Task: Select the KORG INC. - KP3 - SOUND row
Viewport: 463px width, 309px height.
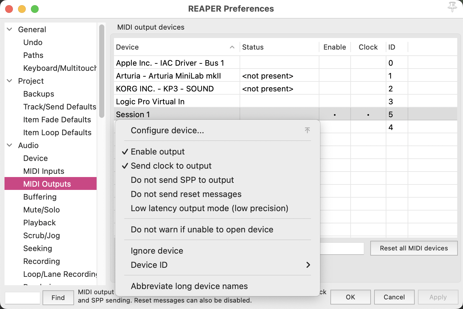Action: coord(286,89)
